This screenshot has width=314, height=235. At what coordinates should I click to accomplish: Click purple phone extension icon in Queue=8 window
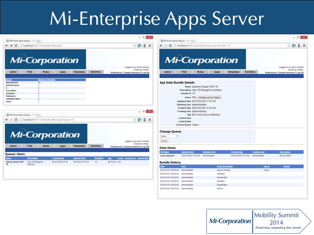(145, 120)
